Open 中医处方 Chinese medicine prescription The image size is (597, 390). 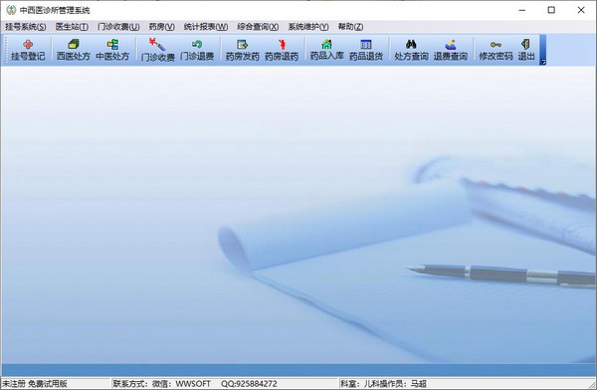(112, 51)
